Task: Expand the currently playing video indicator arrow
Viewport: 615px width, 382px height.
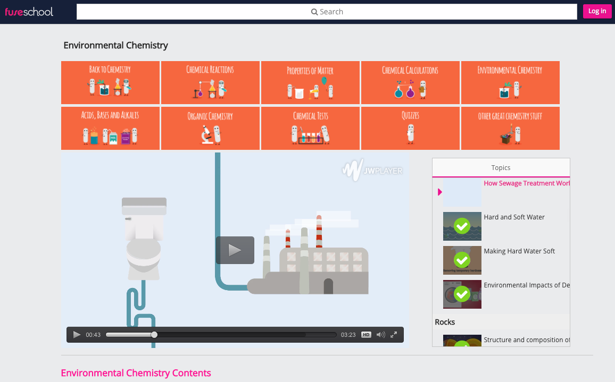Action: 439,192
